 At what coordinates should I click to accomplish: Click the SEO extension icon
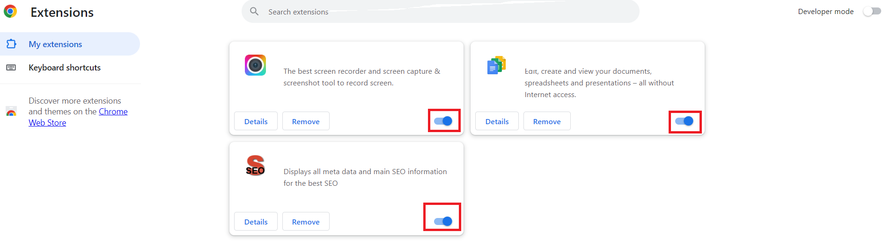point(255,165)
